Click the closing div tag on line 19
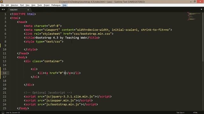Screen dimensions: 204x114 coord(29,85)
